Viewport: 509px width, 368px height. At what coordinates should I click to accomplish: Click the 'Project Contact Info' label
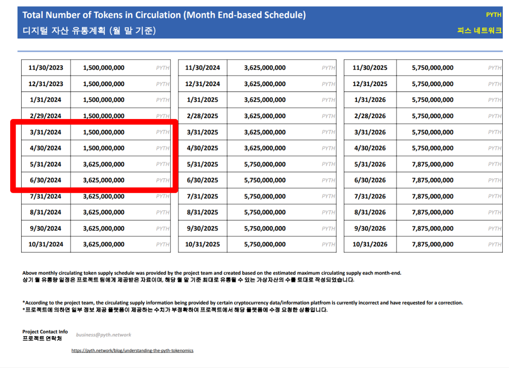click(45, 332)
